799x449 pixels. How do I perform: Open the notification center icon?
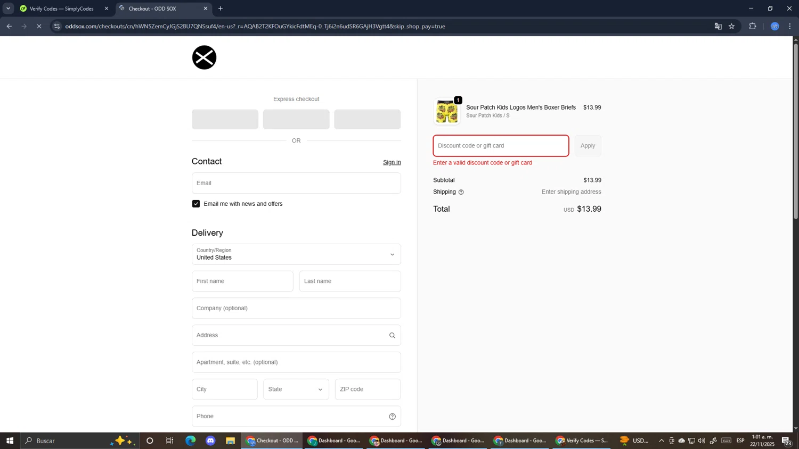click(786, 440)
